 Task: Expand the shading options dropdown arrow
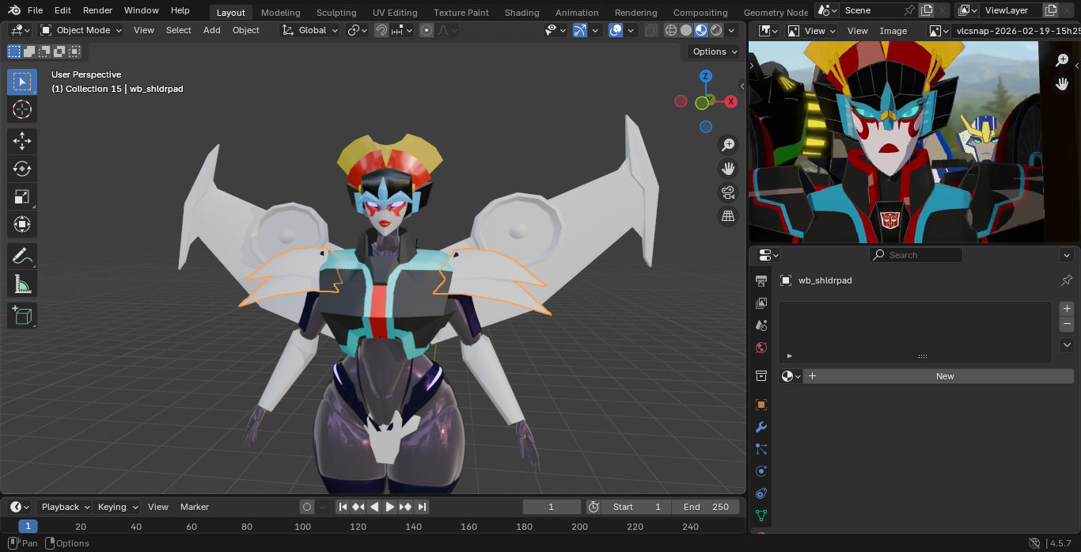click(732, 30)
